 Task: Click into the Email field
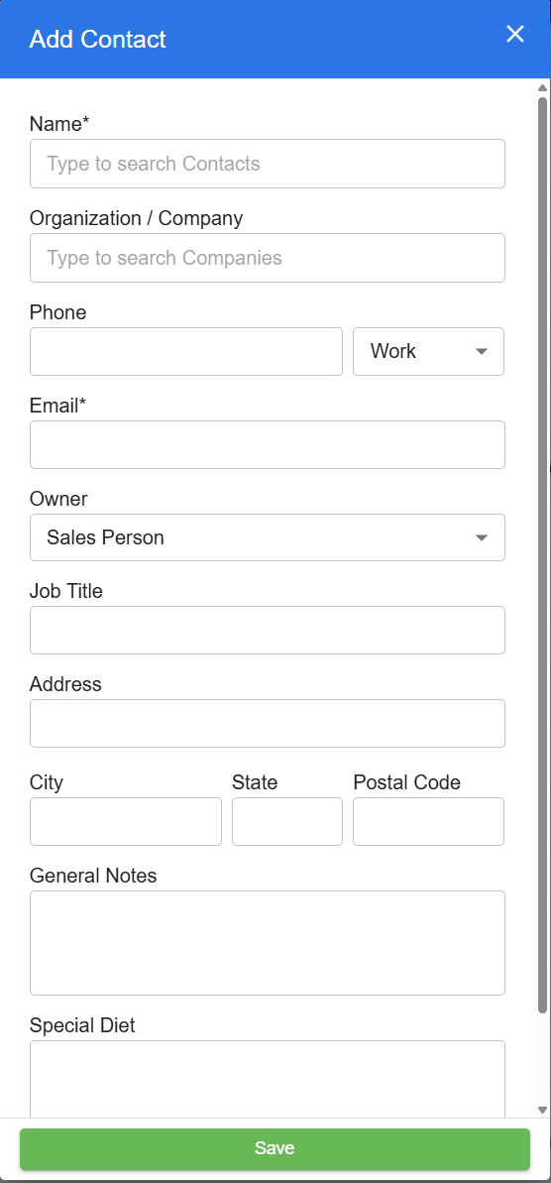(x=268, y=445)
